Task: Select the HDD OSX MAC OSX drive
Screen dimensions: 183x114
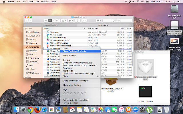Action: pyautogui.click(x=174, y=9)
